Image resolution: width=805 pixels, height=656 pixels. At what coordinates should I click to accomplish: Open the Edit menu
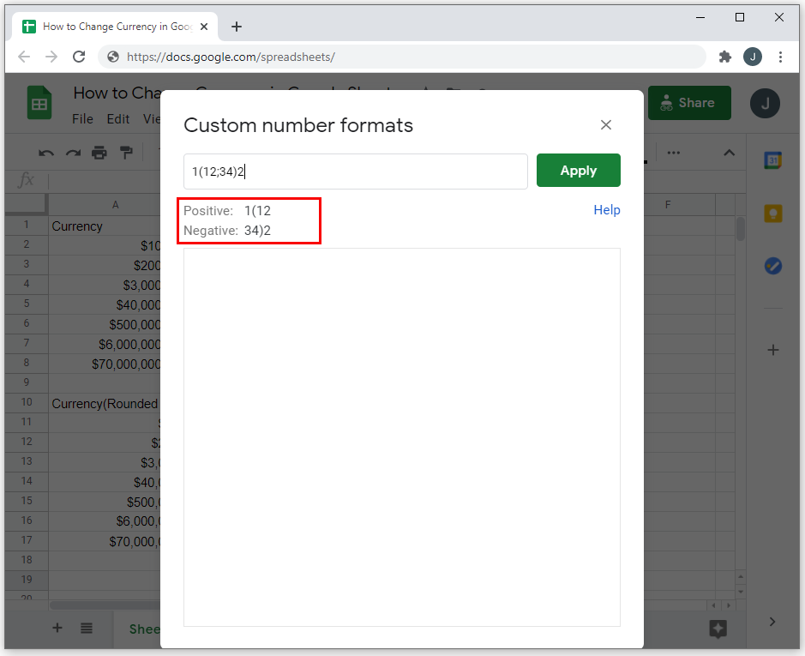click(x=117, y=119)
